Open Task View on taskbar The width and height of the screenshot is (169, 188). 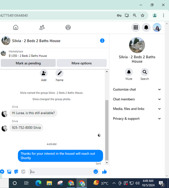[26, 183]
